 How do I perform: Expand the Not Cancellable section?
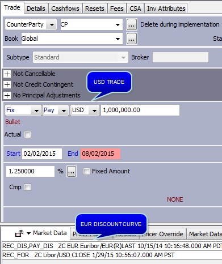point(7,74)
